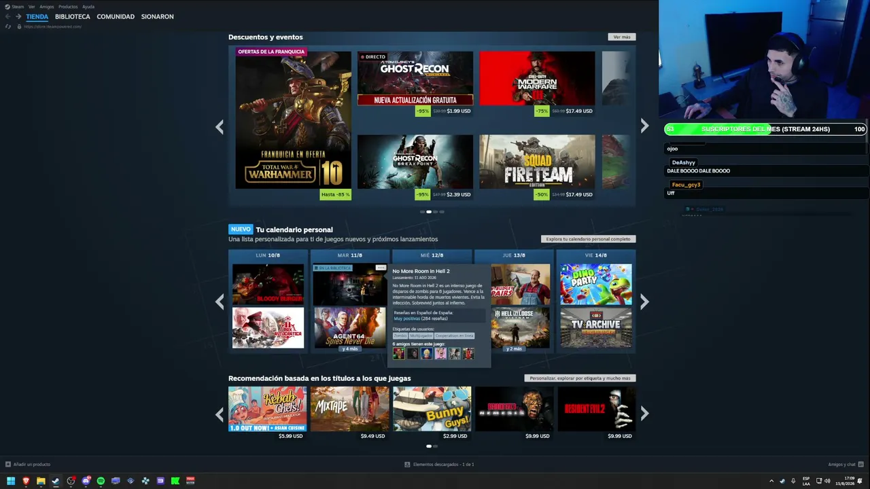Show later days in the personal calendar

tap(644, 302)
